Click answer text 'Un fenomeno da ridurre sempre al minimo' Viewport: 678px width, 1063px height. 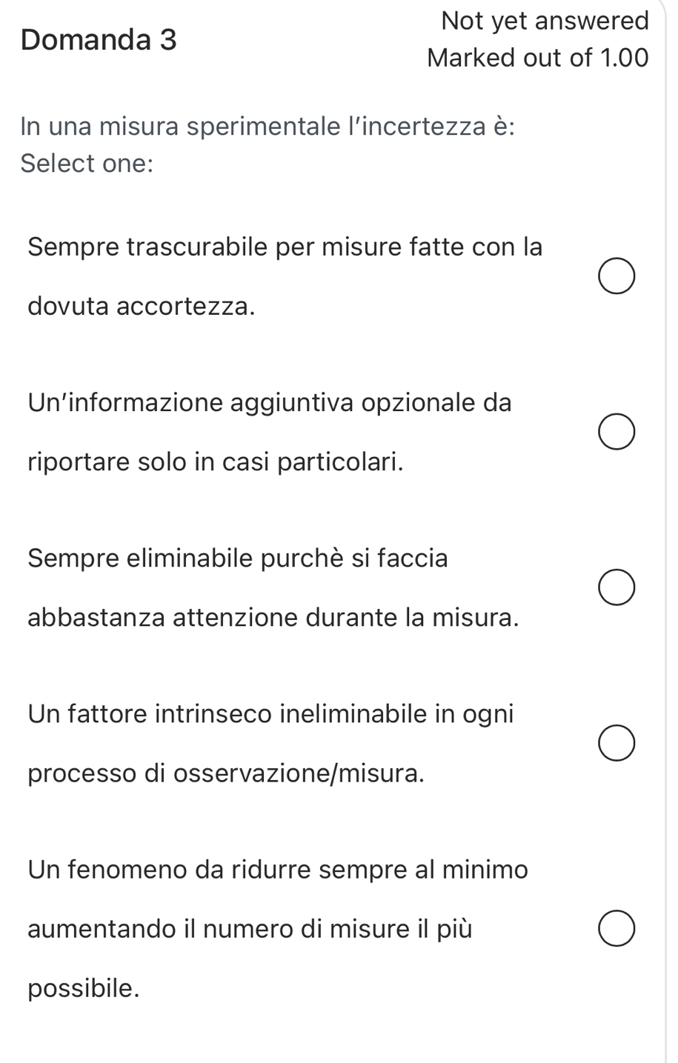pos(278,869)
